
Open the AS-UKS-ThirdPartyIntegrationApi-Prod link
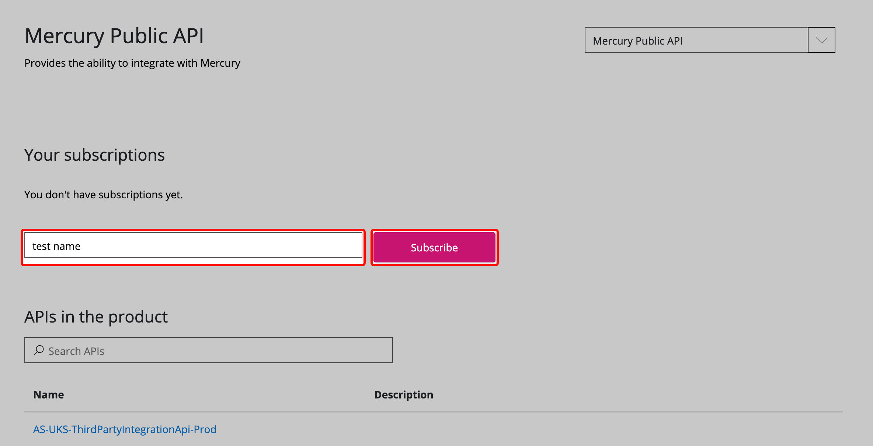(x=125, y=429)
